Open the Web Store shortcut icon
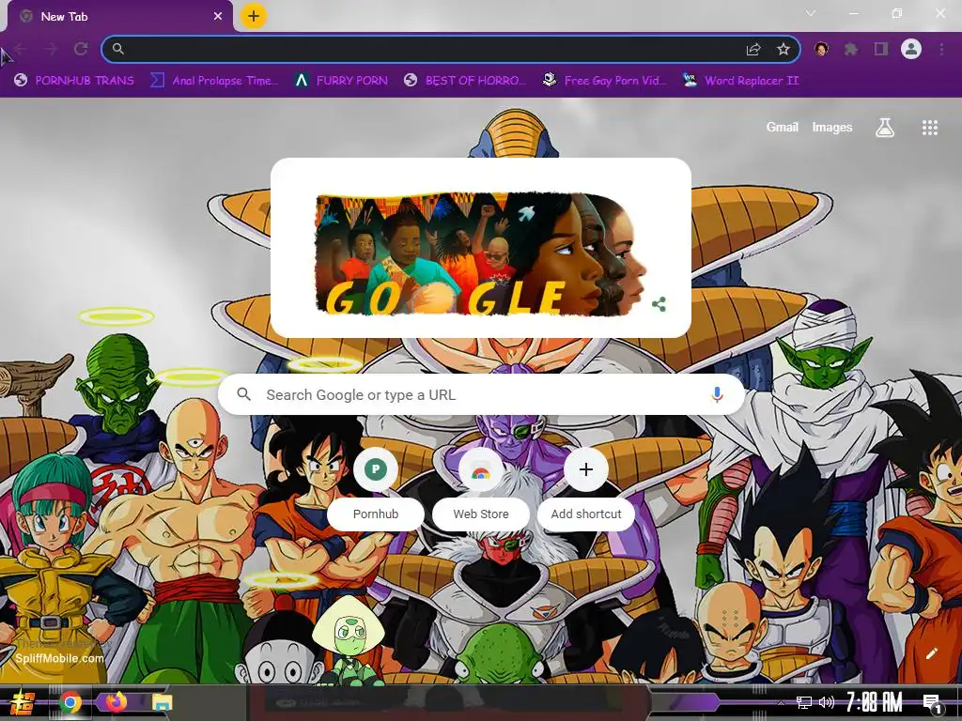This screenshot has width=962, height=721. (480, 469)
